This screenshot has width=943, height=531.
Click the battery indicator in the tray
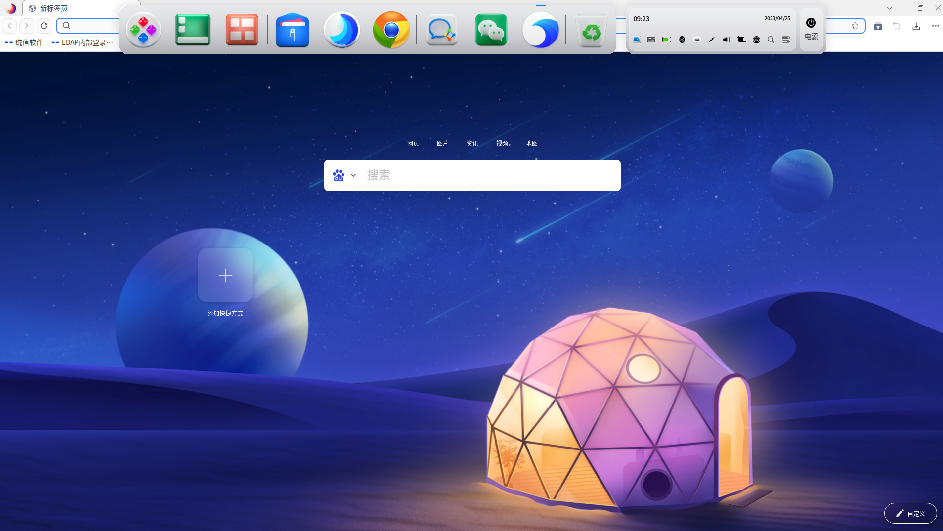tap(667, 40)
